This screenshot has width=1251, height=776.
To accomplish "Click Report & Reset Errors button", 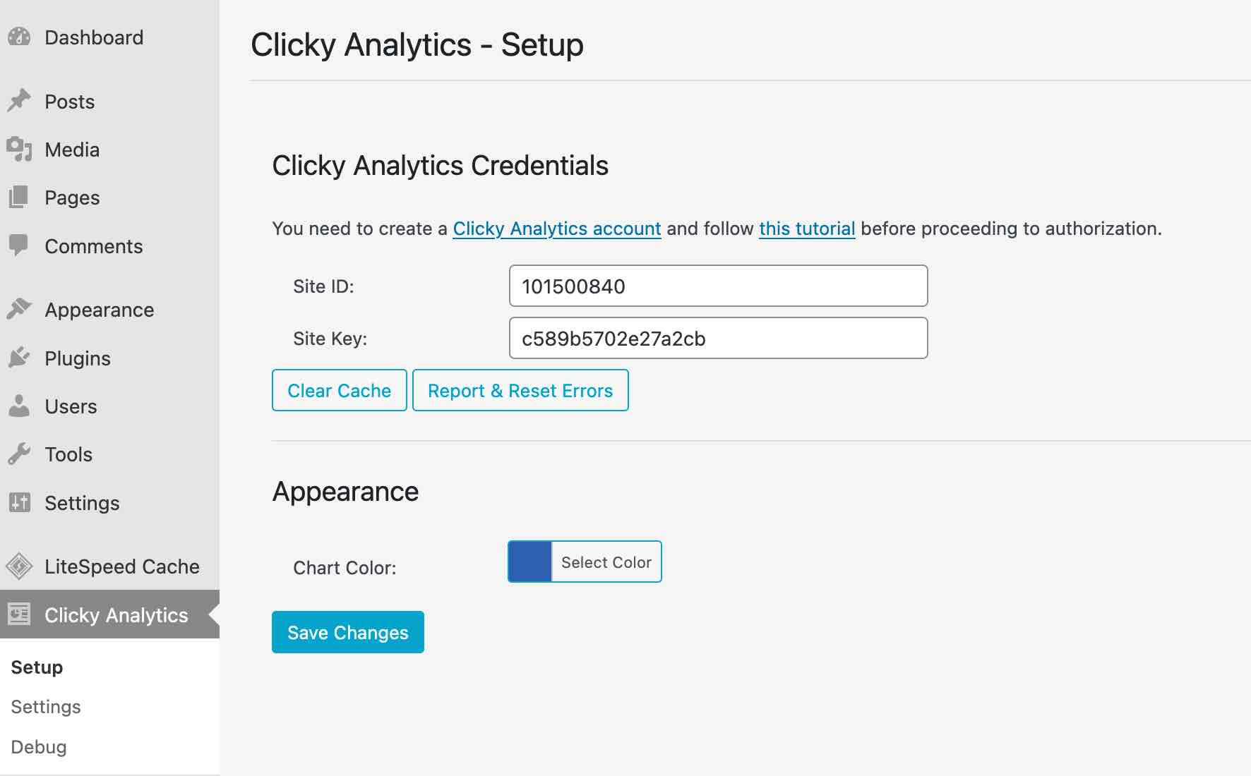I will tap(520, 390).
